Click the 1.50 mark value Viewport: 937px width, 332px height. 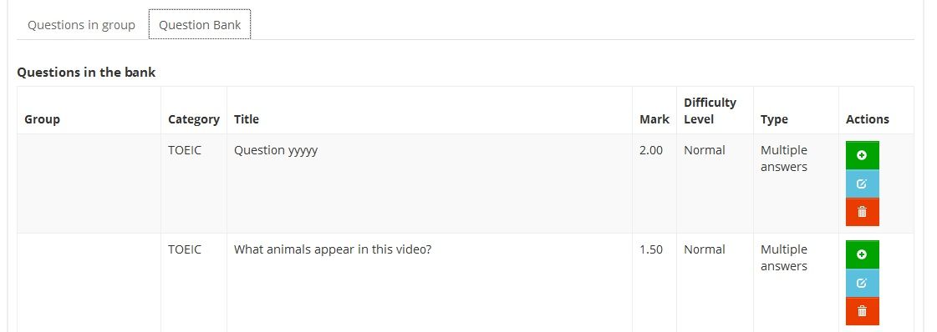coord(651,249)
